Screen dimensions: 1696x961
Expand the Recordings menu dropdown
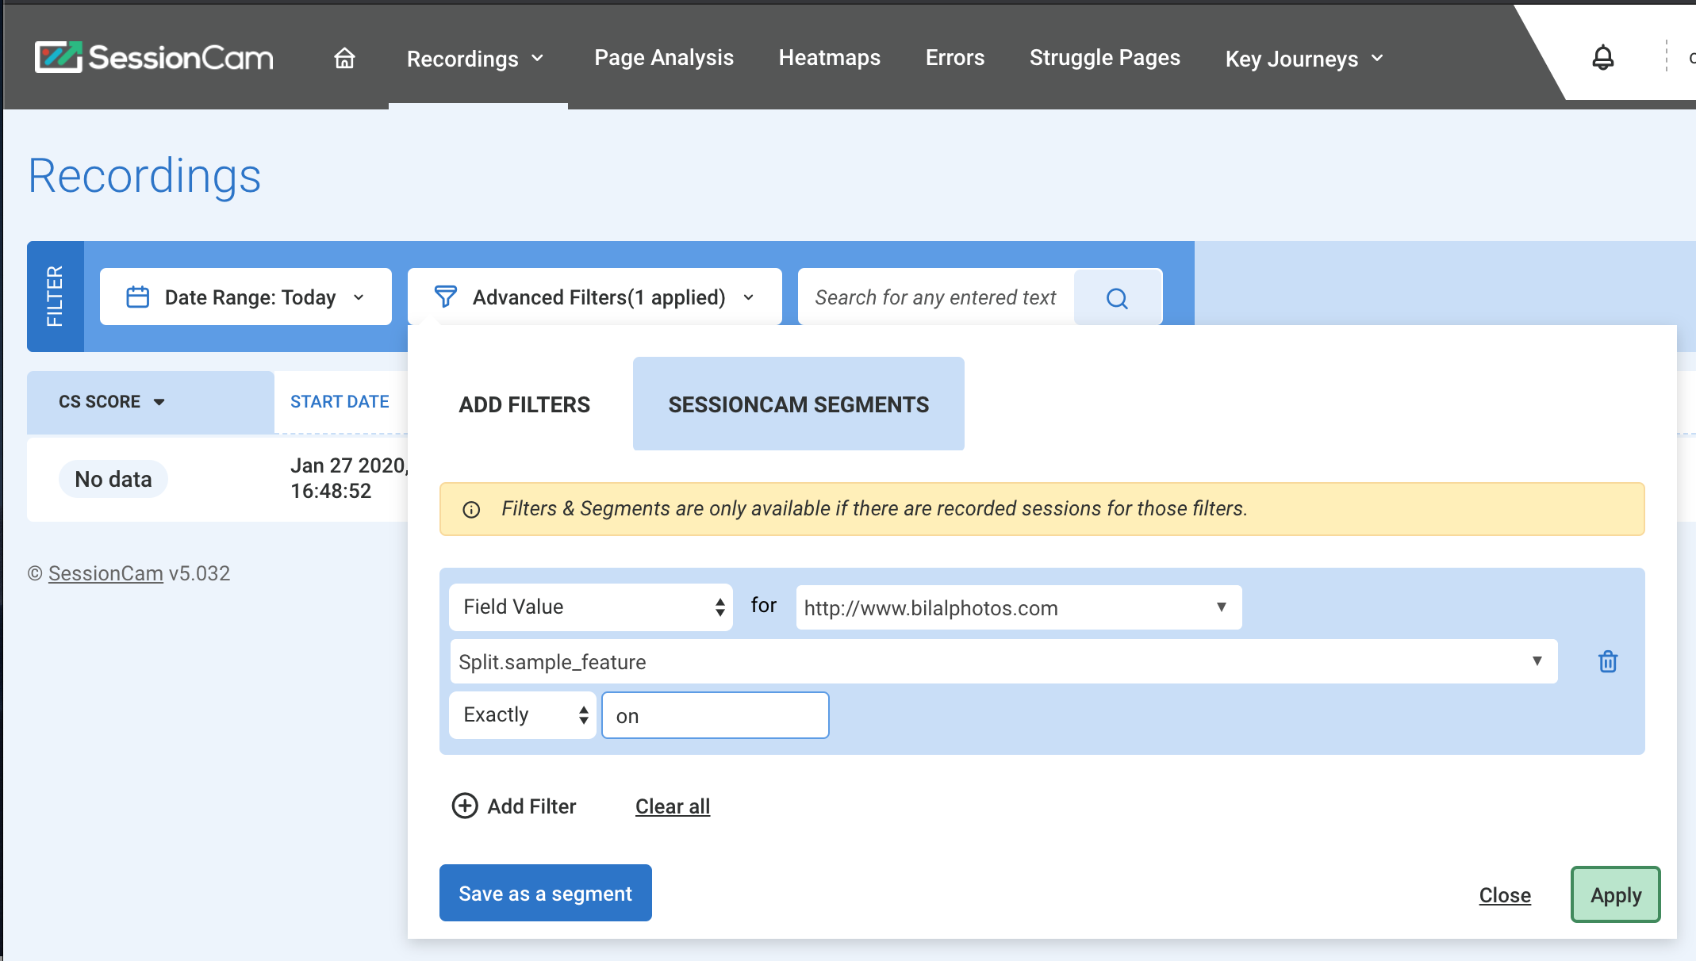point(477,59)
